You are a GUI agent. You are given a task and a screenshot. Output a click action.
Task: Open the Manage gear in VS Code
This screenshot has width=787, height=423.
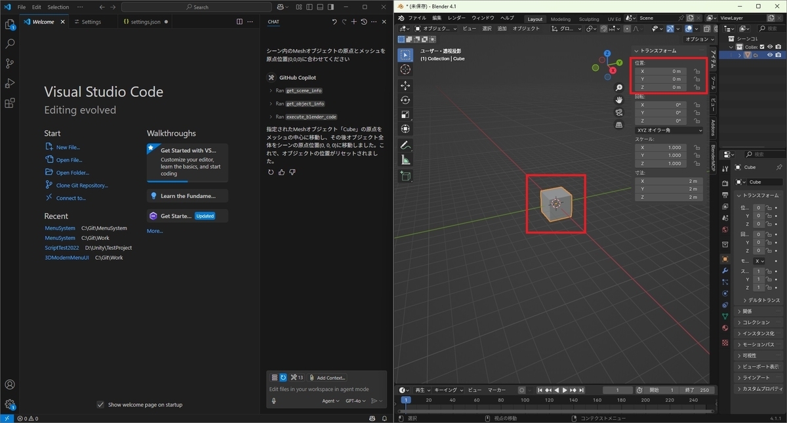coord(10,405)
